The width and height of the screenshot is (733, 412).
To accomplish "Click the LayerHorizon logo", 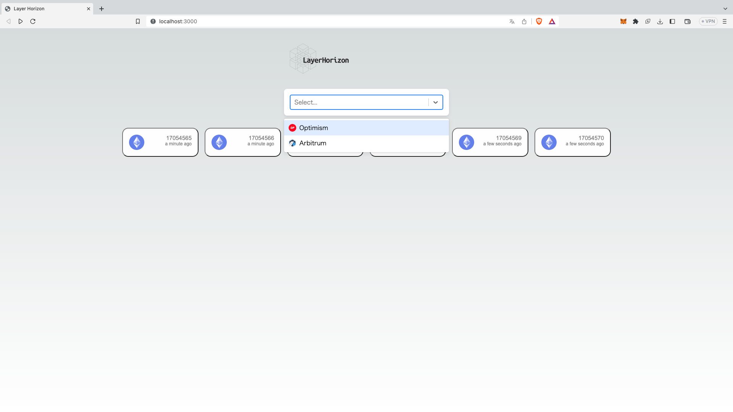I will pos(319,59).
